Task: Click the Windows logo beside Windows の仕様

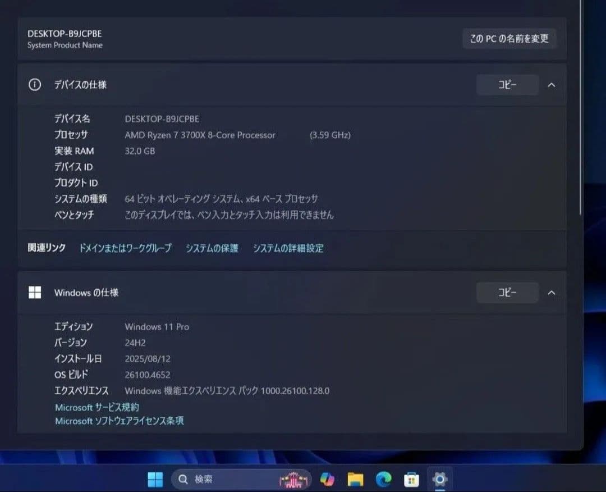Action: tap(35, 293)
